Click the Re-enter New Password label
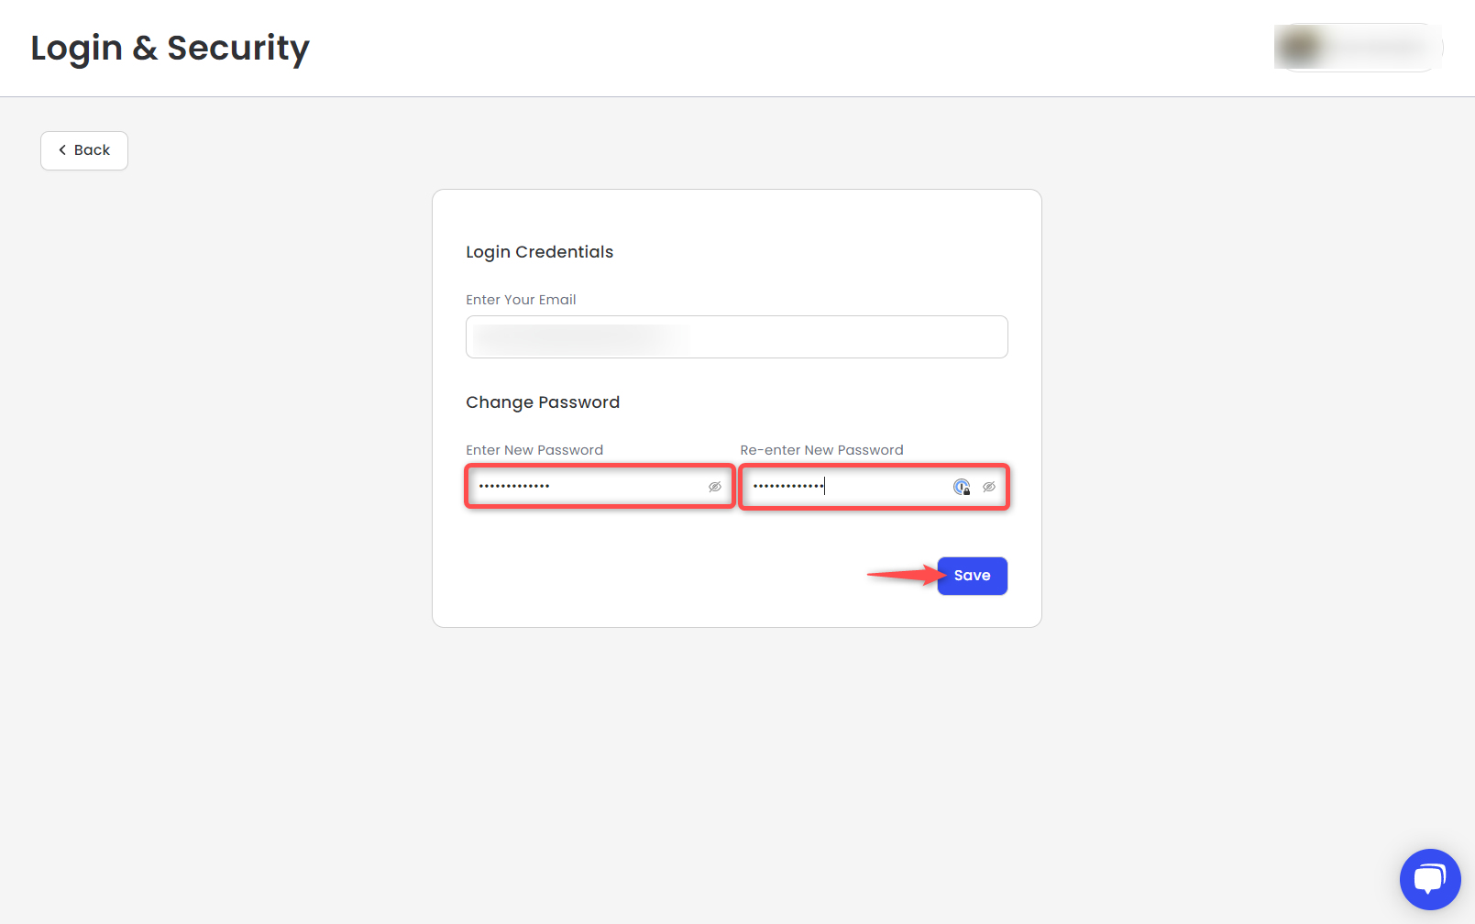Screen dimensions: 1475x924 821,450
